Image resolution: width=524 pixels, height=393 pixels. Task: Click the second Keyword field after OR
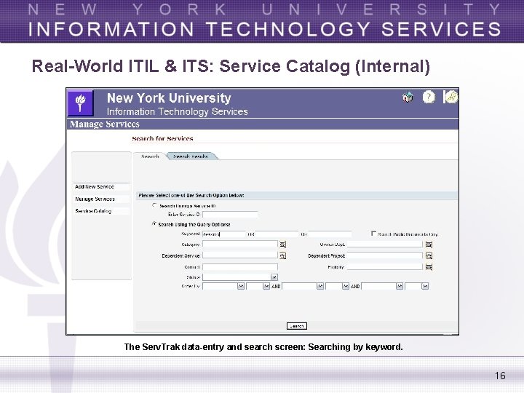tap(277, 234)
